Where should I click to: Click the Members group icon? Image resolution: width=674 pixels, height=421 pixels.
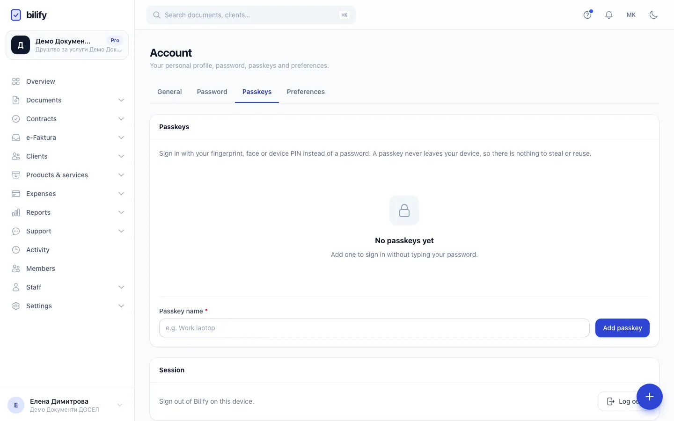point(16,269)
